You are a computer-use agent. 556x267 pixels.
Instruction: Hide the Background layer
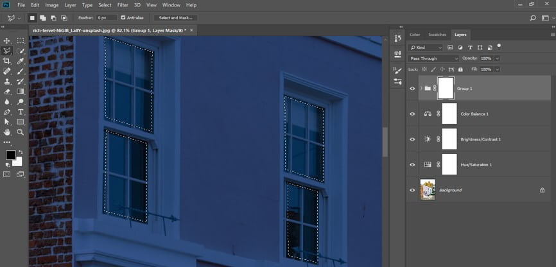tap(412, 190)
